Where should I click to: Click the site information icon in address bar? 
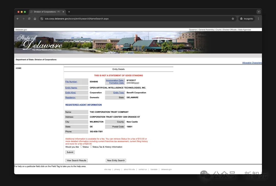pos(42,19)
